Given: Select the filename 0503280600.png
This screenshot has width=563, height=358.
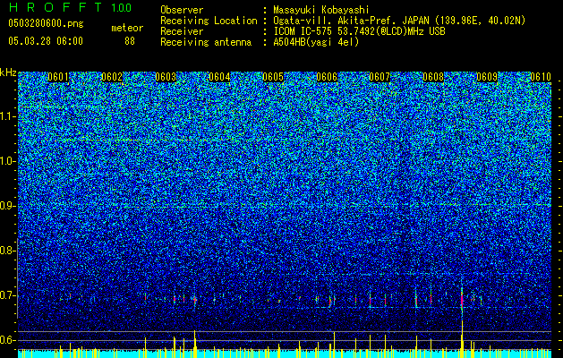Looking at the screenshot, I should [x=46, y=23].
